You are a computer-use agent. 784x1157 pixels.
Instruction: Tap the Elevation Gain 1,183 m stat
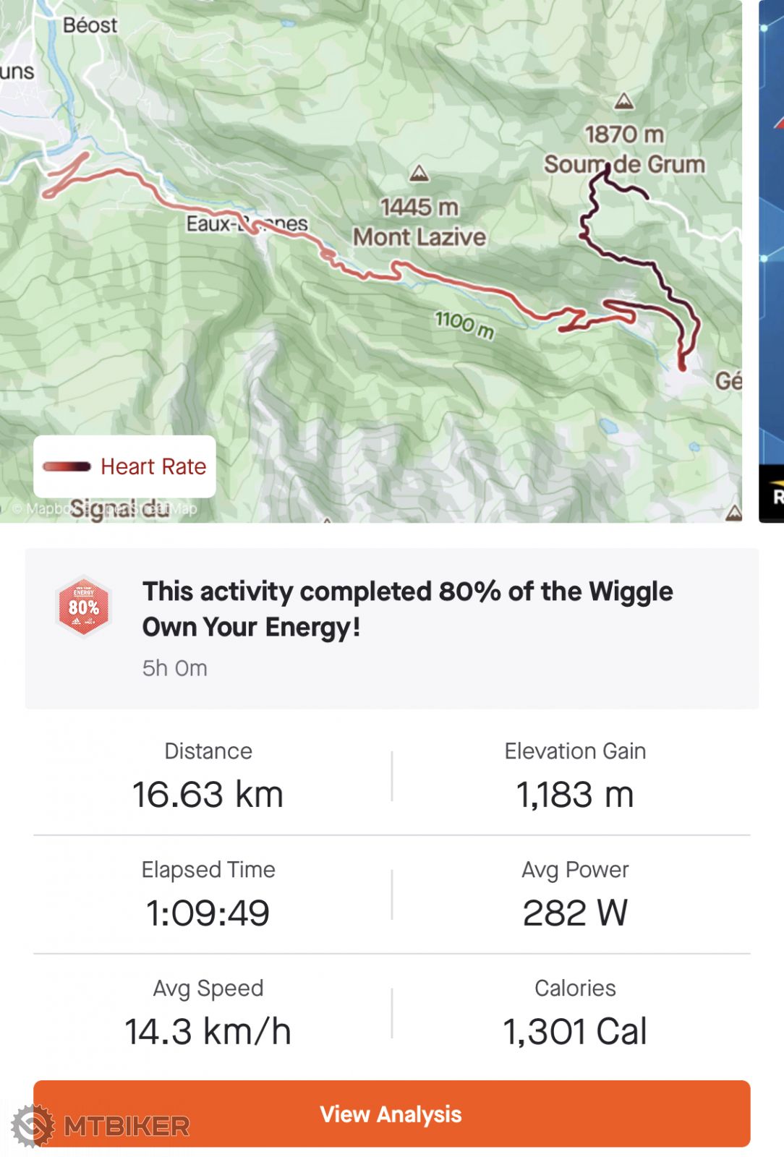pyautogui.click(x=575, y=776)
